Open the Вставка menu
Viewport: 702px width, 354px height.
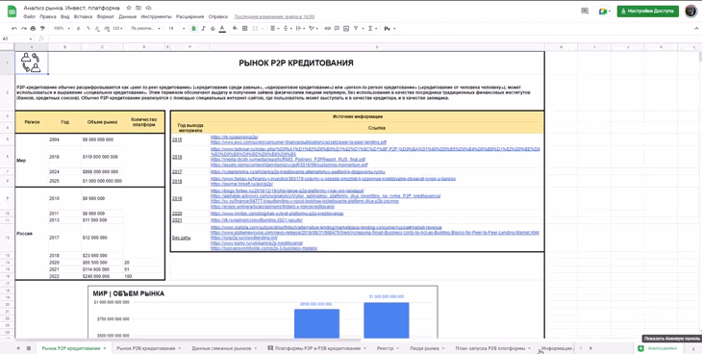coord(83,16)
